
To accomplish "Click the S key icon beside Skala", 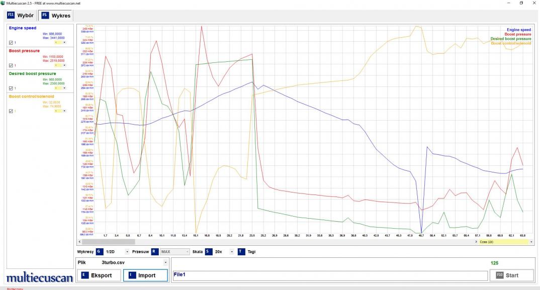I will pos(208,251).
